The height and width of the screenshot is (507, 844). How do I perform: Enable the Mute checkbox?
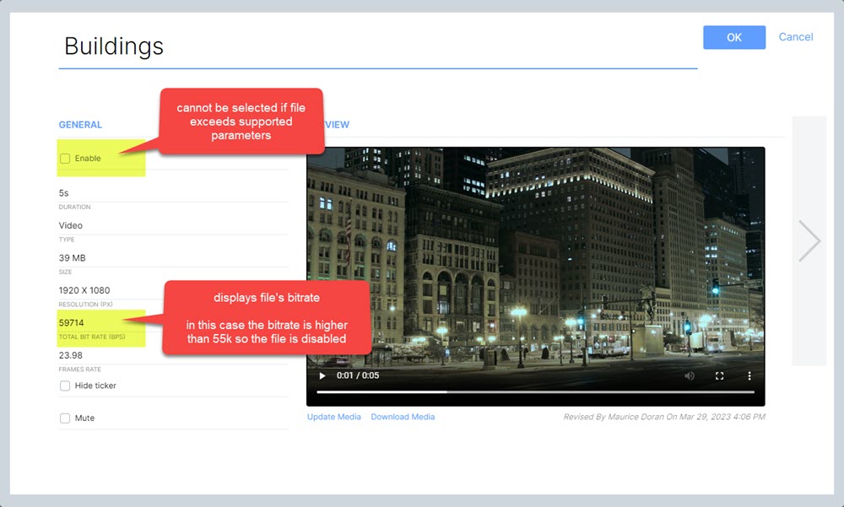(x=65, y=418)
